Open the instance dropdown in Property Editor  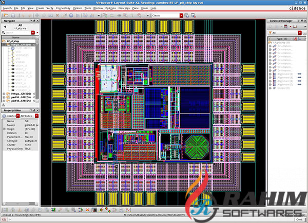coord(18,116)
